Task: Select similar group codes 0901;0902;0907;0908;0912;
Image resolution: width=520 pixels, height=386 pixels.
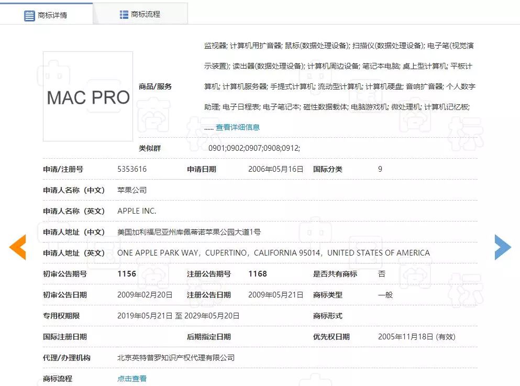Action: coord(254,148)
